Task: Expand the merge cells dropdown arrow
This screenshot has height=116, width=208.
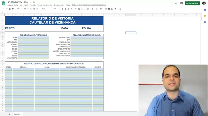Action: pyautogui.click(x=85, y=9)
